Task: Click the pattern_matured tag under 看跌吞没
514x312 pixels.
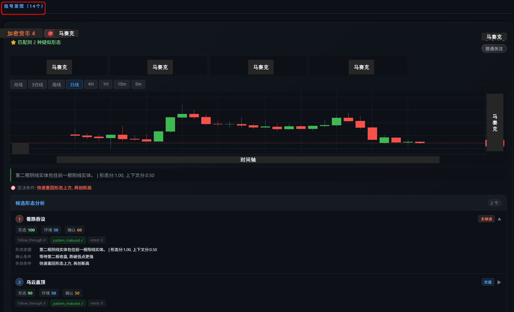Action: click(x=68, y=240)
